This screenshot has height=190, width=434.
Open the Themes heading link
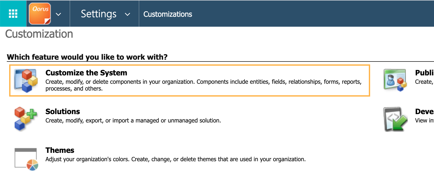point(60,150)
